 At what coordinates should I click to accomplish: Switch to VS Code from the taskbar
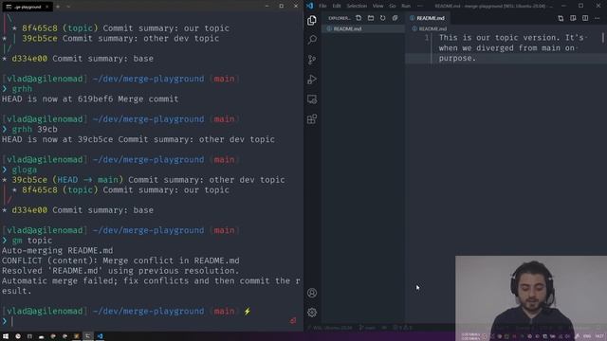click(x=100, y=336)
